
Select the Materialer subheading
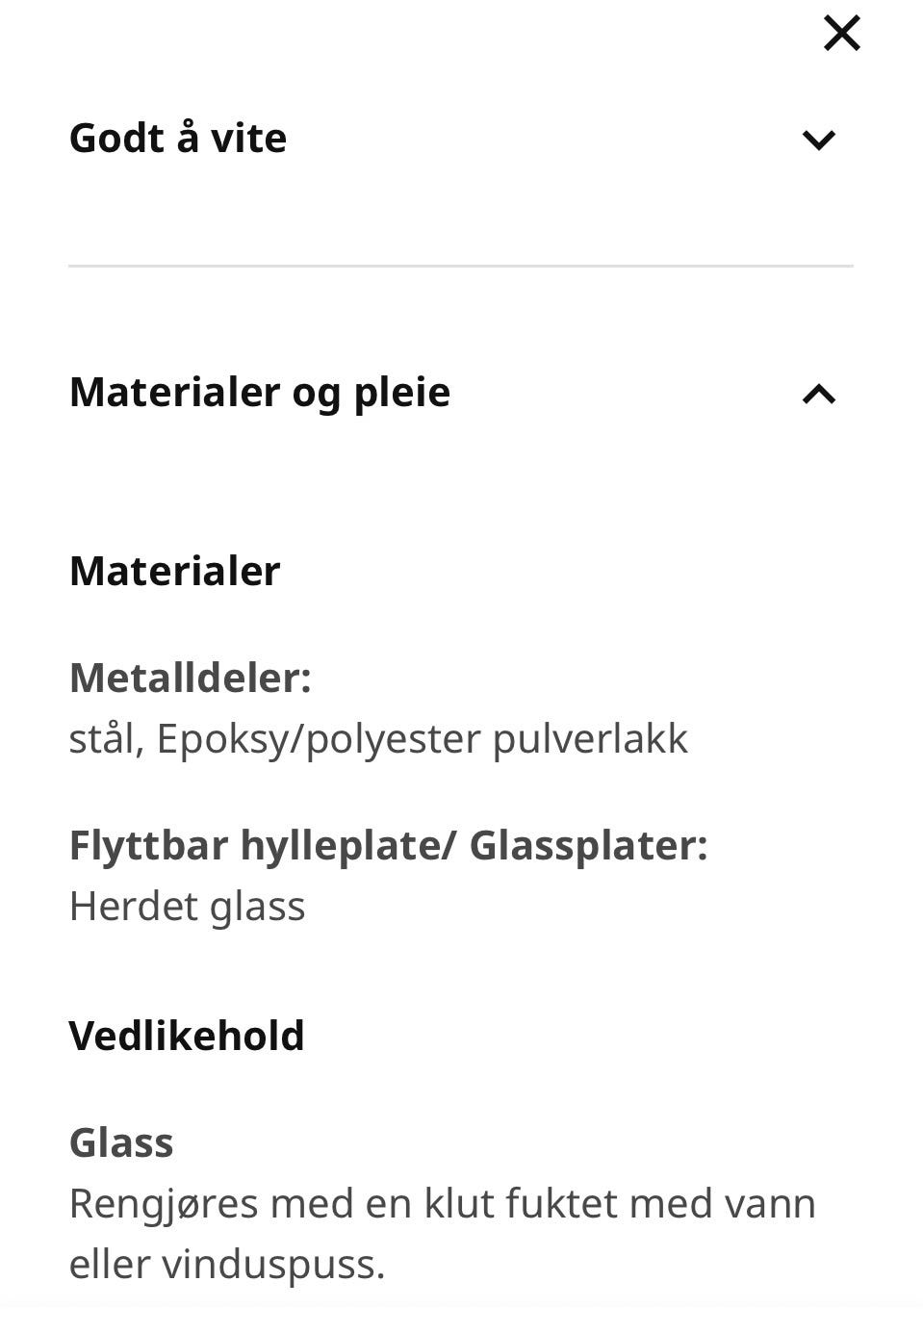(173, 570)
